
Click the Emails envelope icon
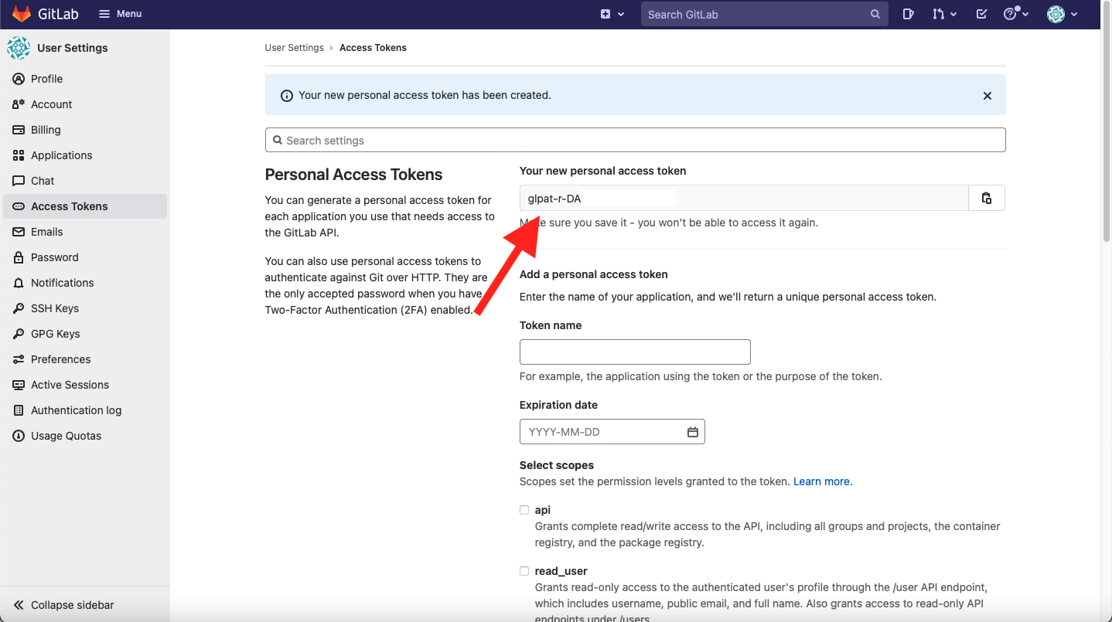(19, 232)
